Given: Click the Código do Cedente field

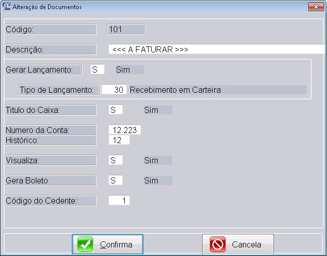Looking at the screenshot, I should [119, 201].
